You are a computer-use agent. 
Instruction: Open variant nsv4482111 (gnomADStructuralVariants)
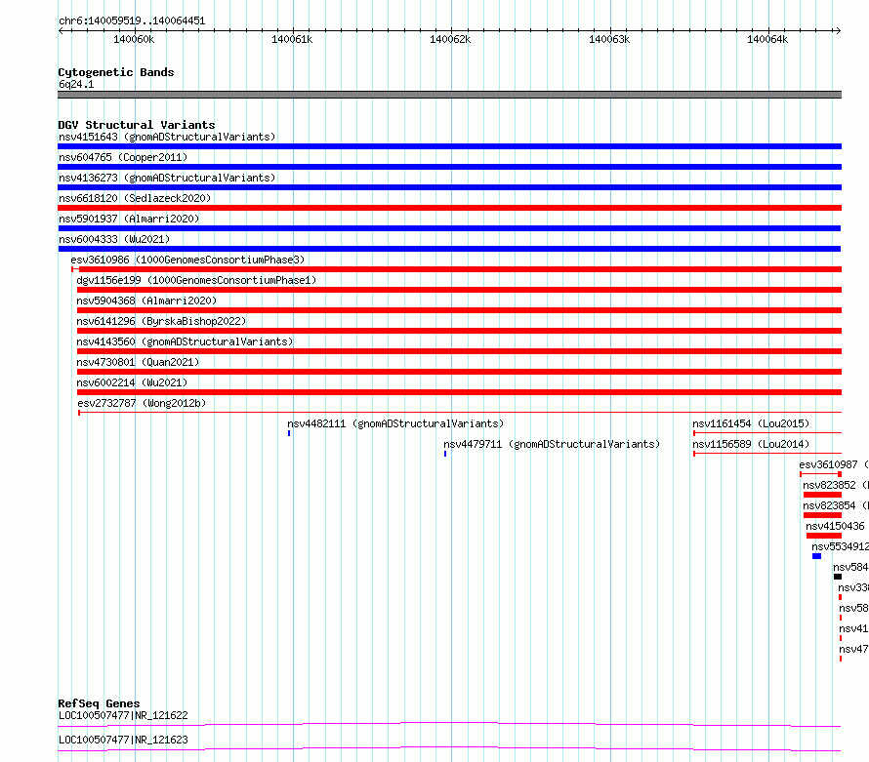pos(289,433)
